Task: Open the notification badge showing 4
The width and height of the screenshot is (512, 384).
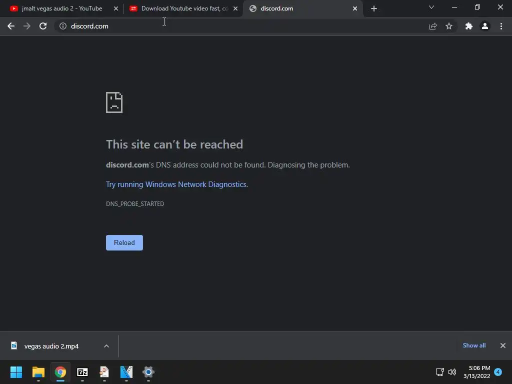Action: [x=498, y=372]
